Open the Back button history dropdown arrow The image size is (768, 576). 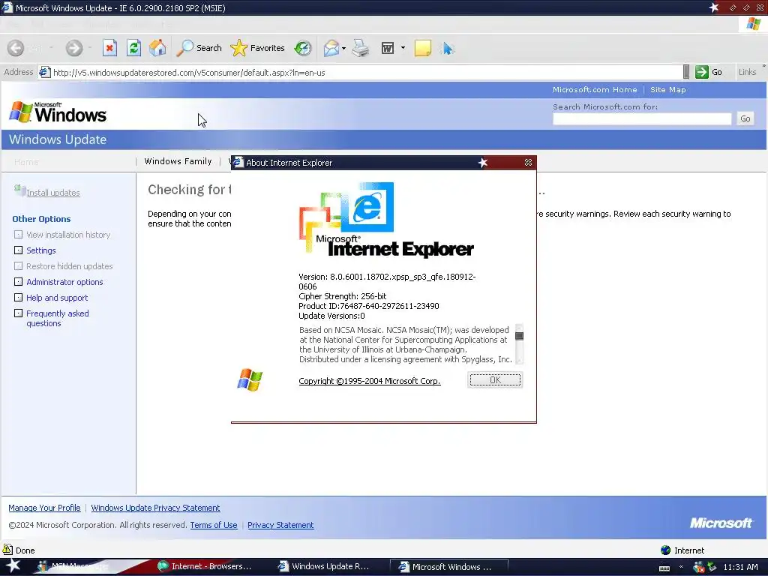(51, 48)
